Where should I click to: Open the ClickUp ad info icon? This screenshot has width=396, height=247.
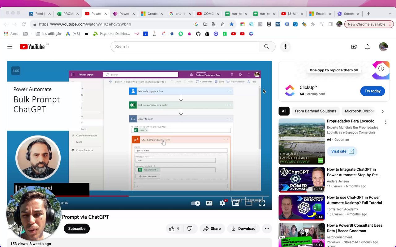(x=381, y=69)
